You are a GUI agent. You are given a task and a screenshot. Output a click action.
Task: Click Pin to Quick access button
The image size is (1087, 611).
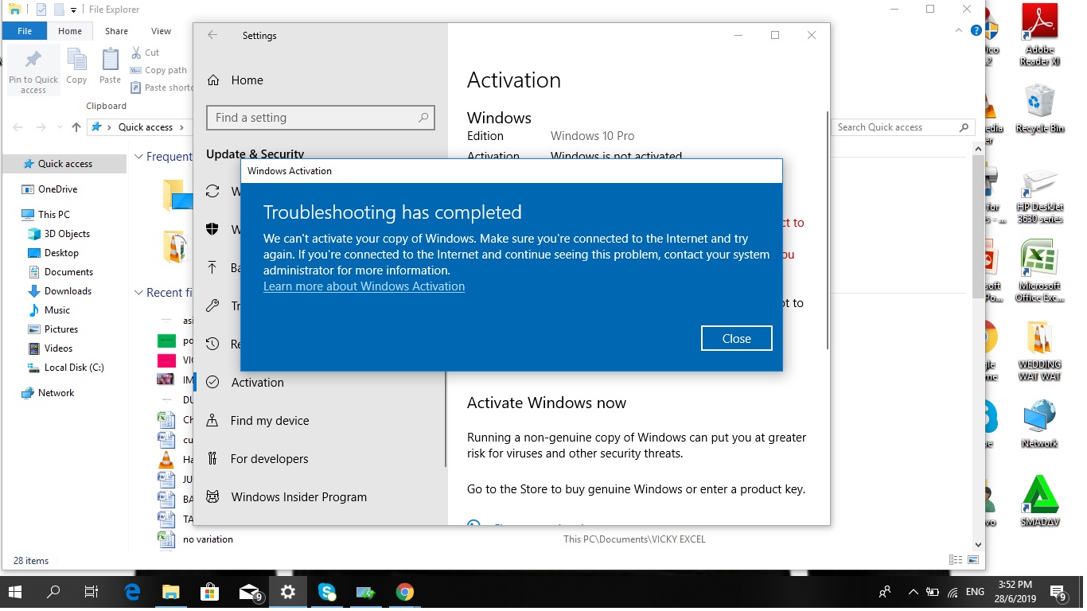[x=33, y=71]
